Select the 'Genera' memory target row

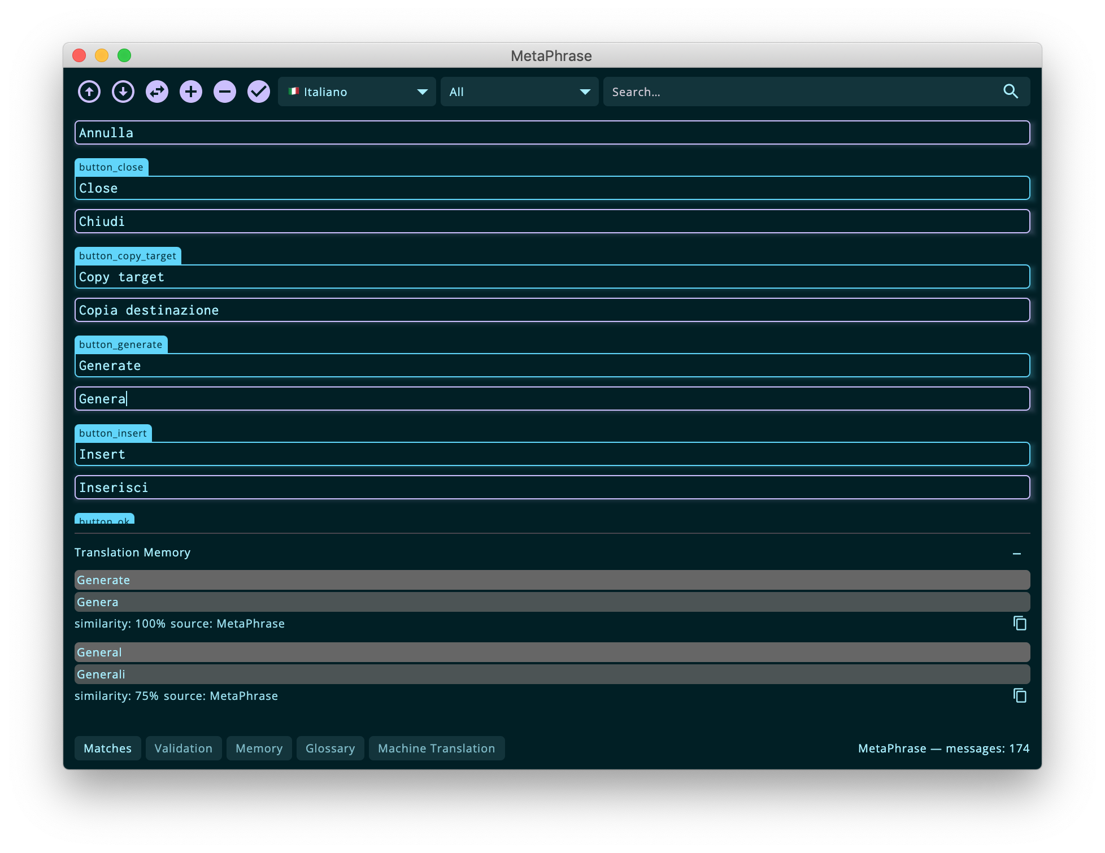pos(552,602)
